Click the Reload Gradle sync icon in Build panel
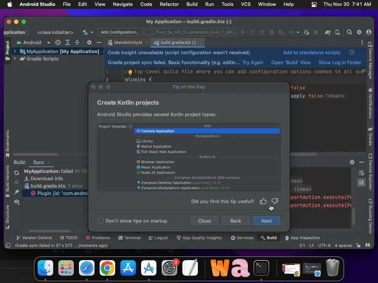Image resolution: width=378 pixels, height=283 pixels. coord(16,173)
